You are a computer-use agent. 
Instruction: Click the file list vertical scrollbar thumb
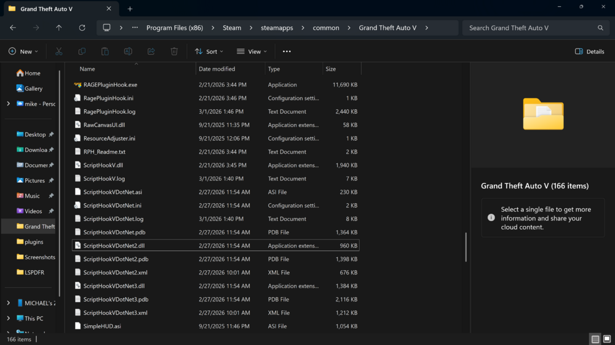tap(466, 247)
